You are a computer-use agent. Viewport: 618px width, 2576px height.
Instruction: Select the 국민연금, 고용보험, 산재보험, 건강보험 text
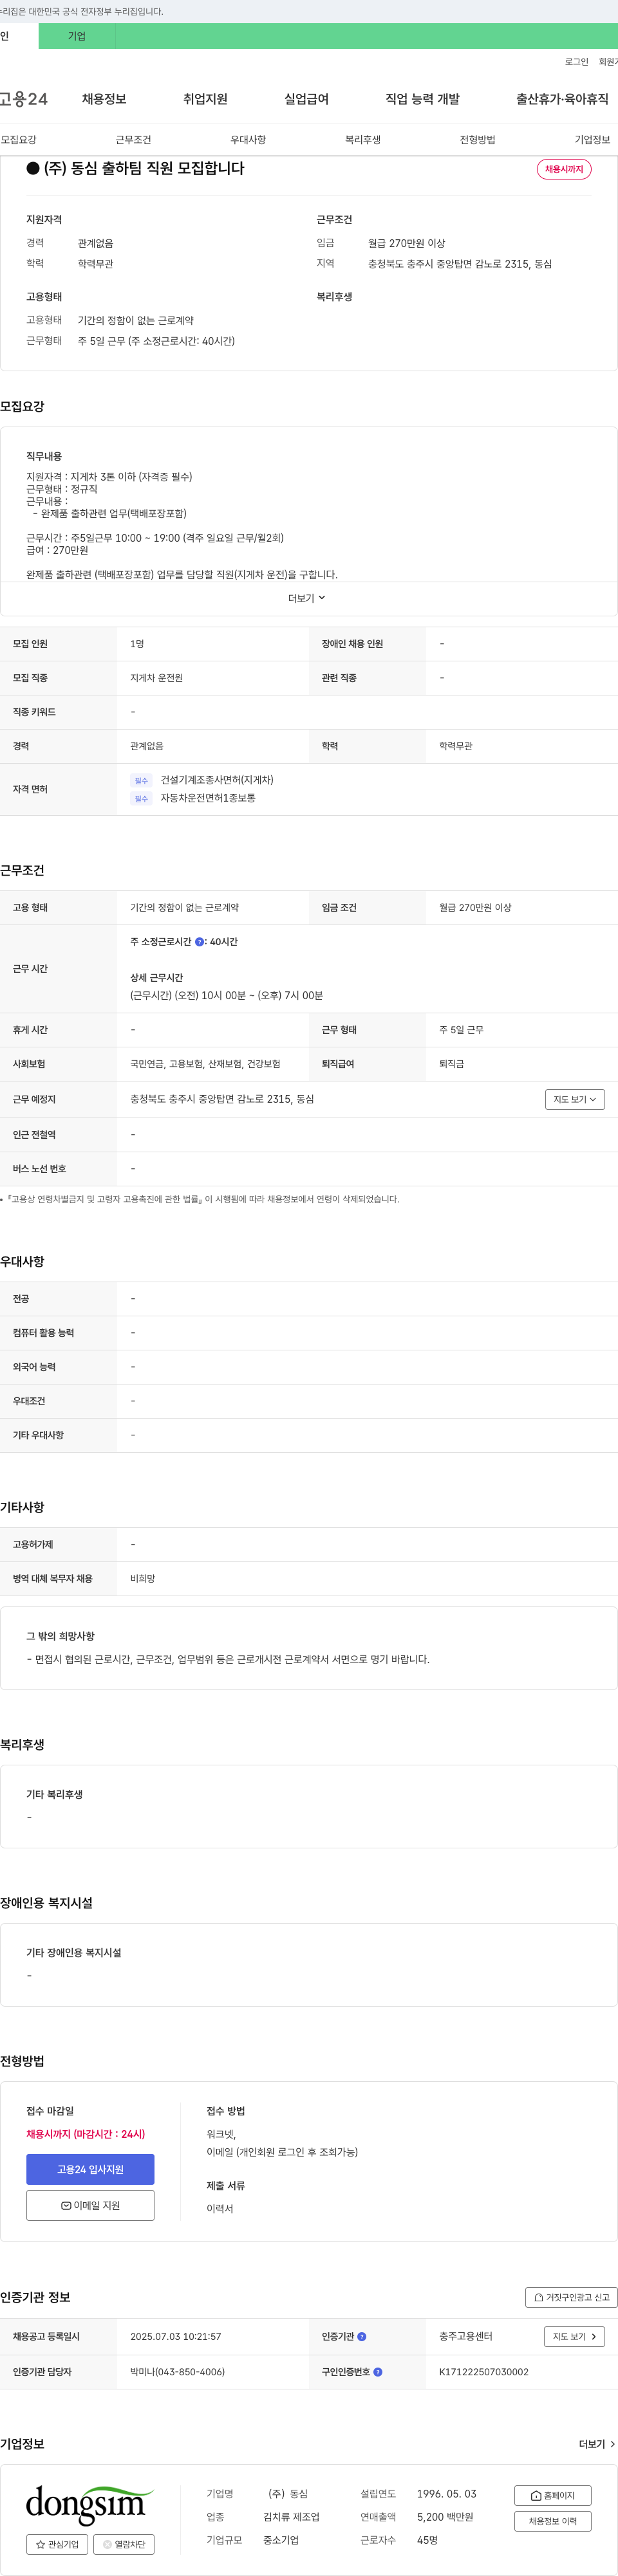(x=205, y=1064)
